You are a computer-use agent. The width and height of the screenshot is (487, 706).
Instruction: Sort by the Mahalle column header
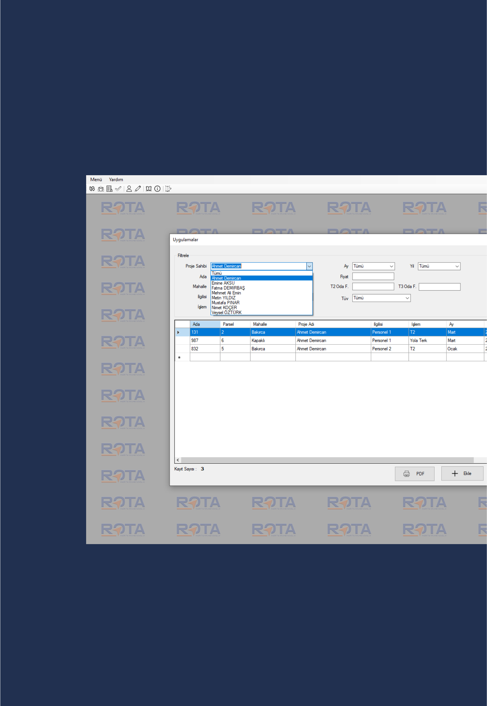click(x=273, y=324)
